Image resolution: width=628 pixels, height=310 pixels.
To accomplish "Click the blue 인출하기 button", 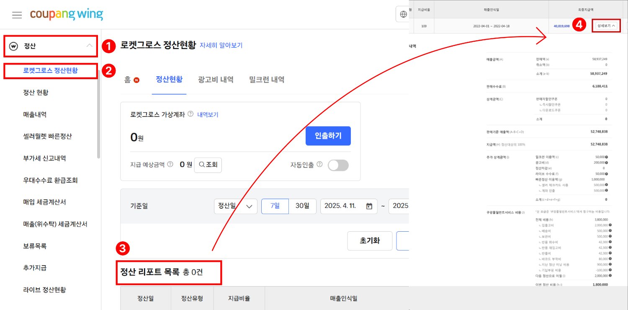I will [x=328, y=136].
